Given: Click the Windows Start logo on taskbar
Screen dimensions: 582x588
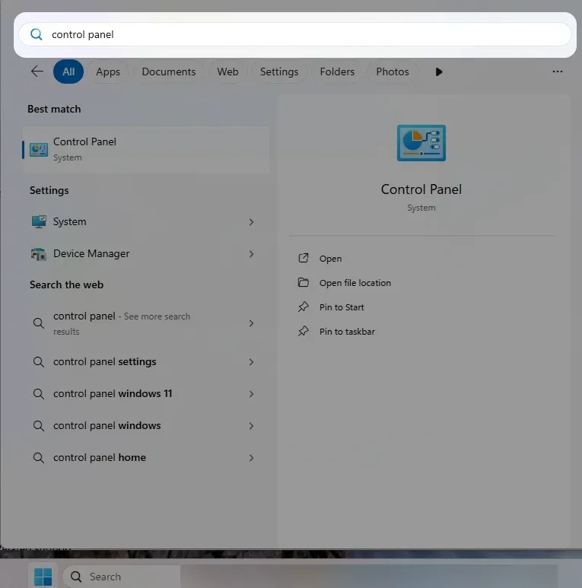Looking at the screenshot, I should (x=43, y=577).
